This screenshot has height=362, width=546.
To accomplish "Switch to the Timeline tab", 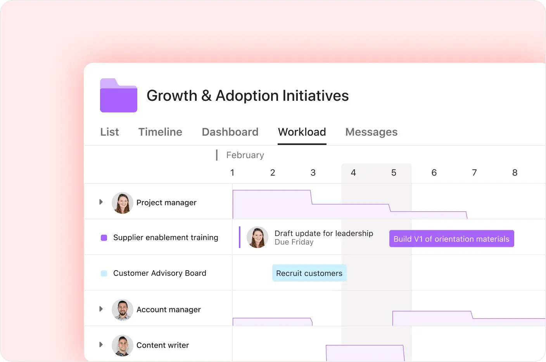I will coord(160,132).
